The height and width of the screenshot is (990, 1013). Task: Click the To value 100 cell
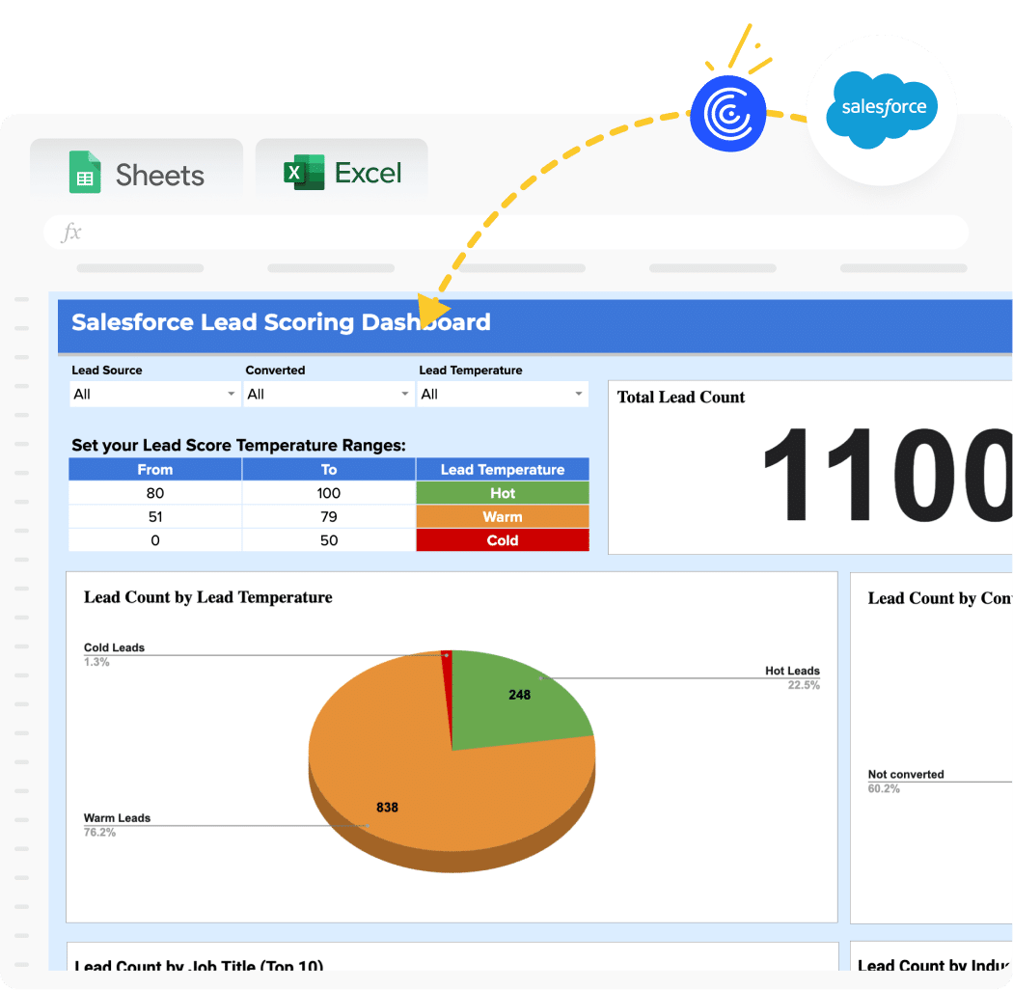coord(329,493)
